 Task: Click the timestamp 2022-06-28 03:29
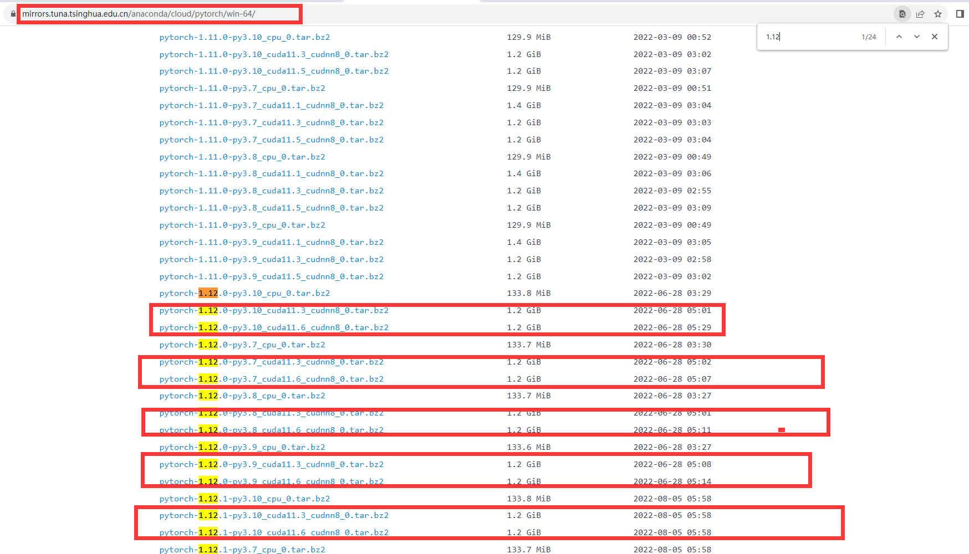672,293
